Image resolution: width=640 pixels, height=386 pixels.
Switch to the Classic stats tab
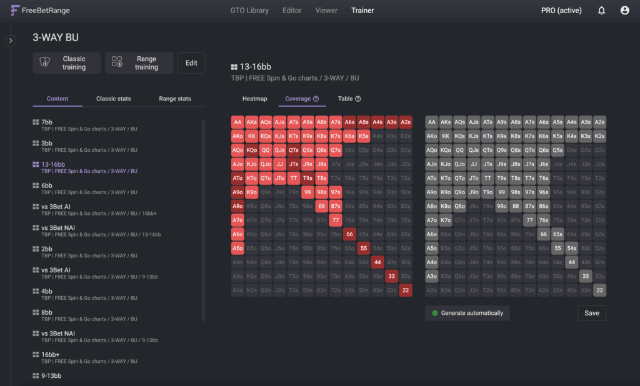113,99
